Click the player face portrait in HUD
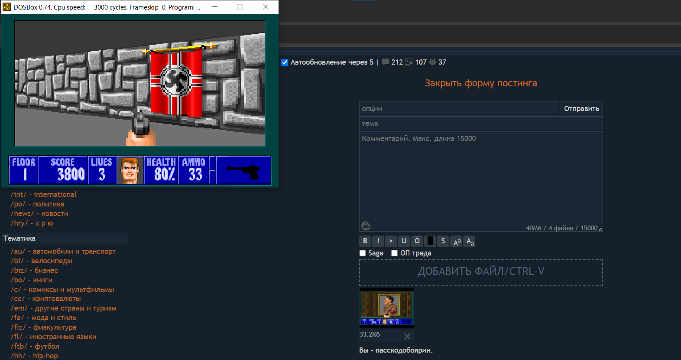The height and width of the screenshot is (360, 681). click(x=130, y=170)
